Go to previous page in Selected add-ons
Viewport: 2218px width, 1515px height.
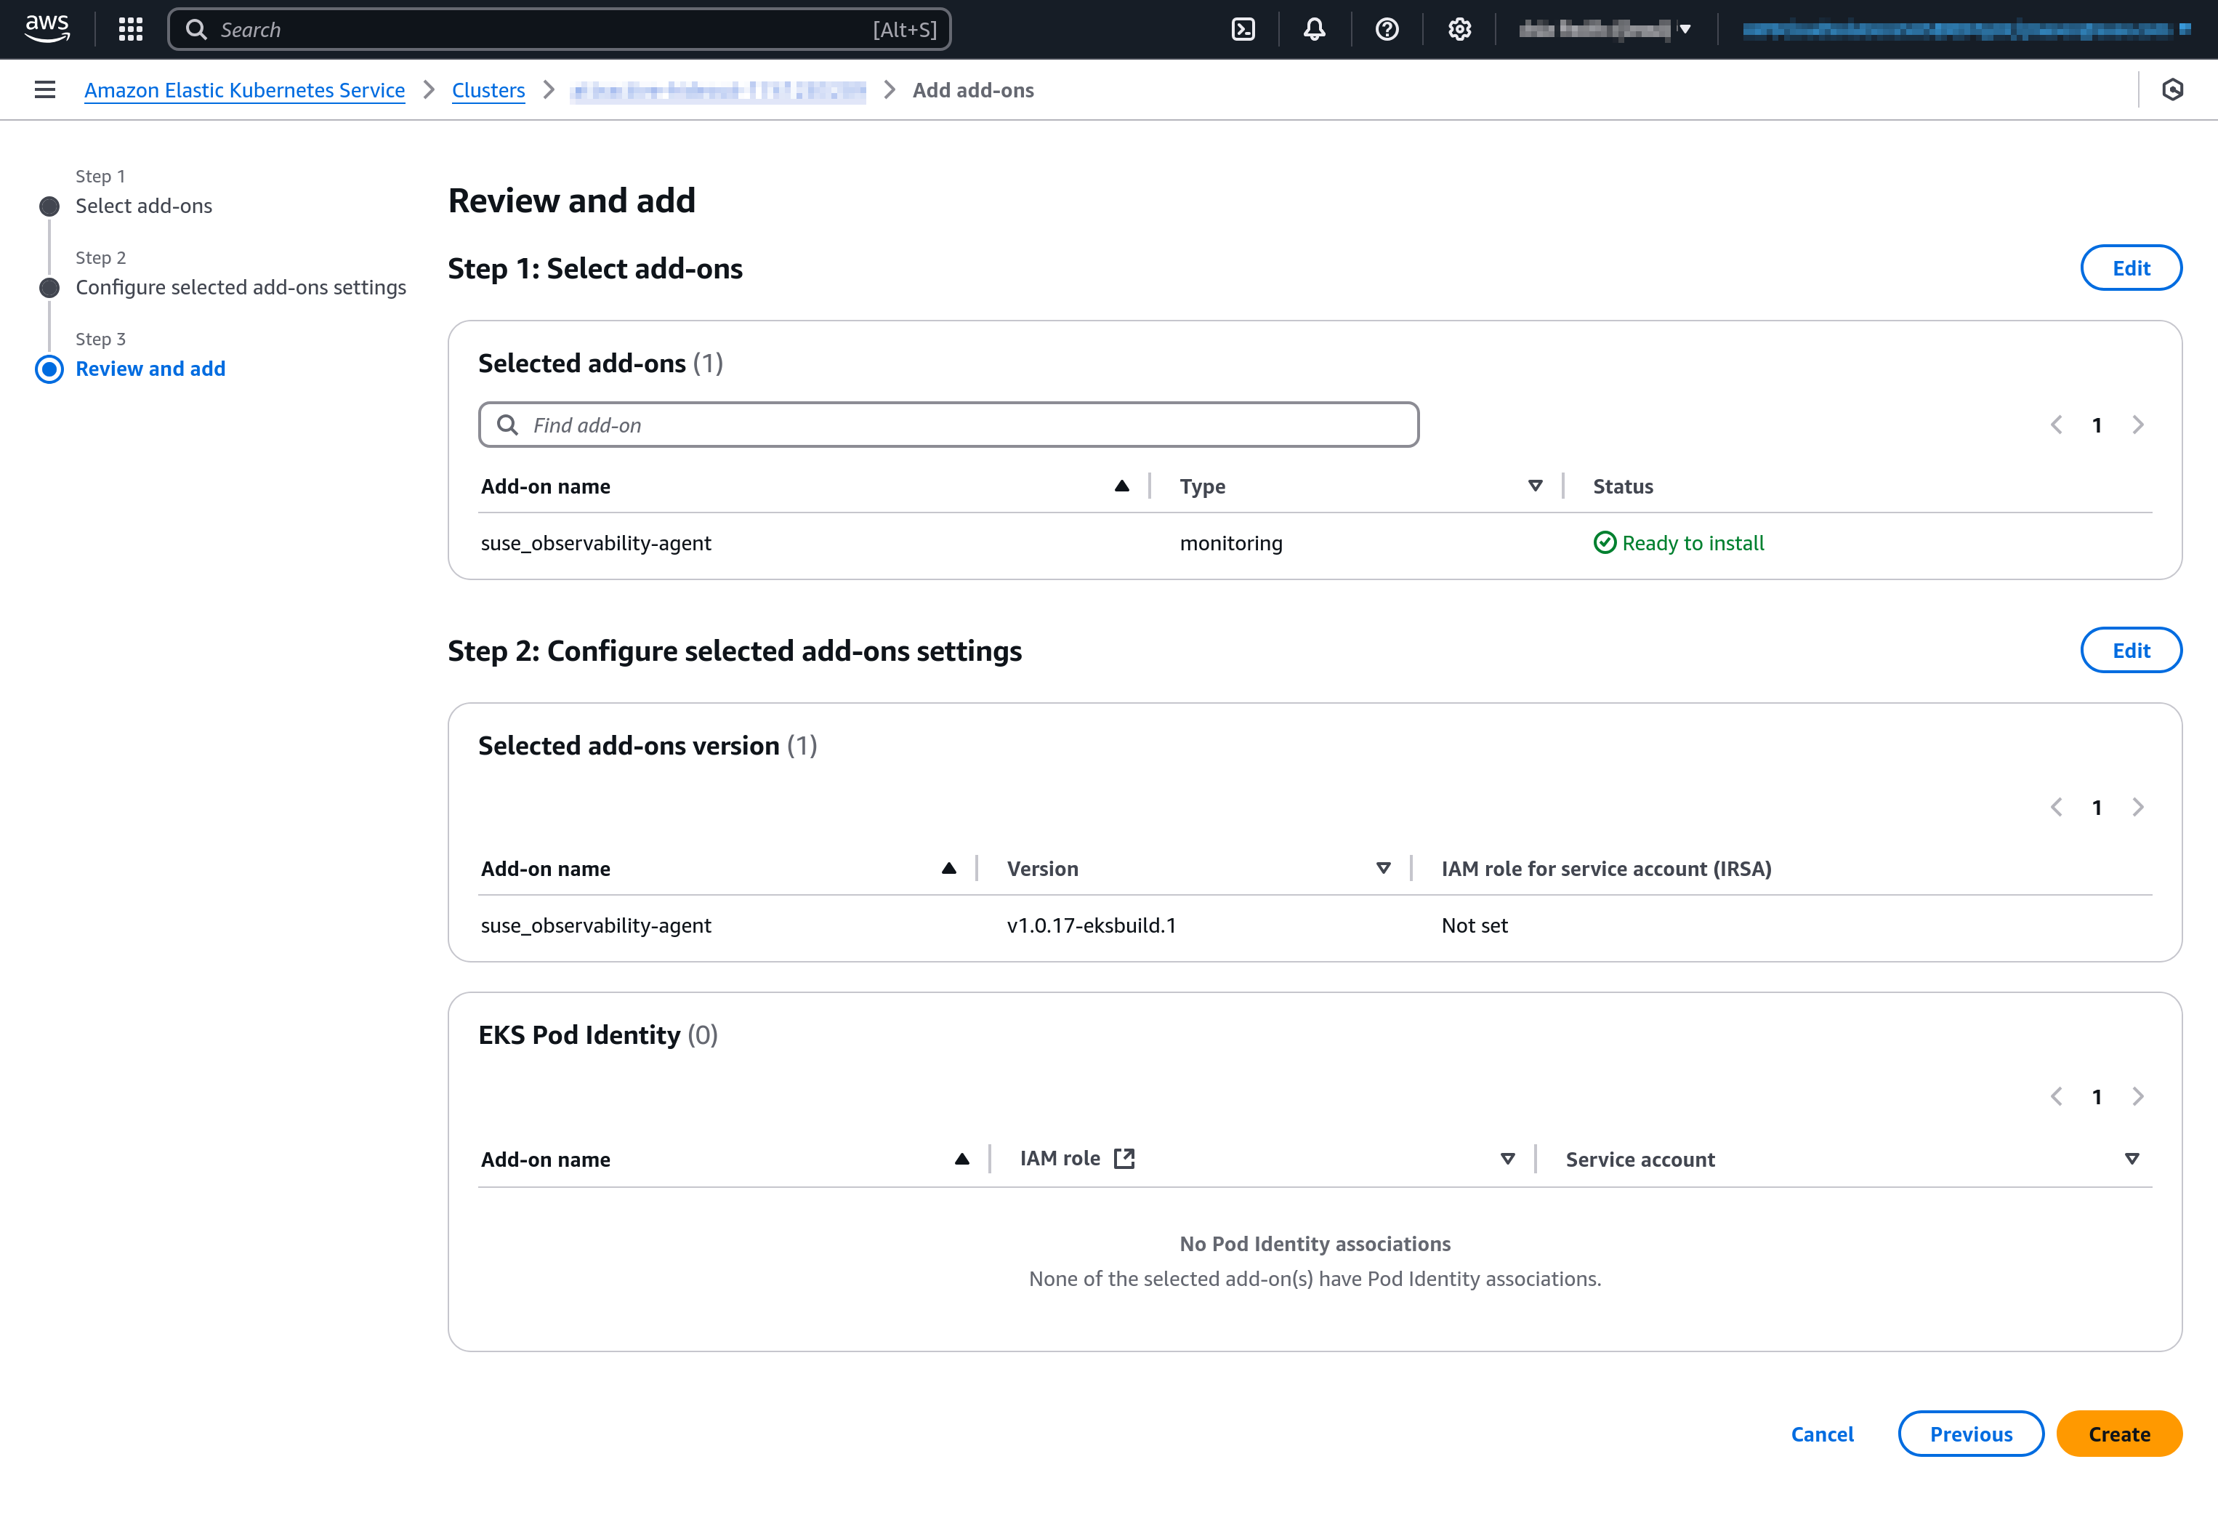click(x=2057, y=425)
